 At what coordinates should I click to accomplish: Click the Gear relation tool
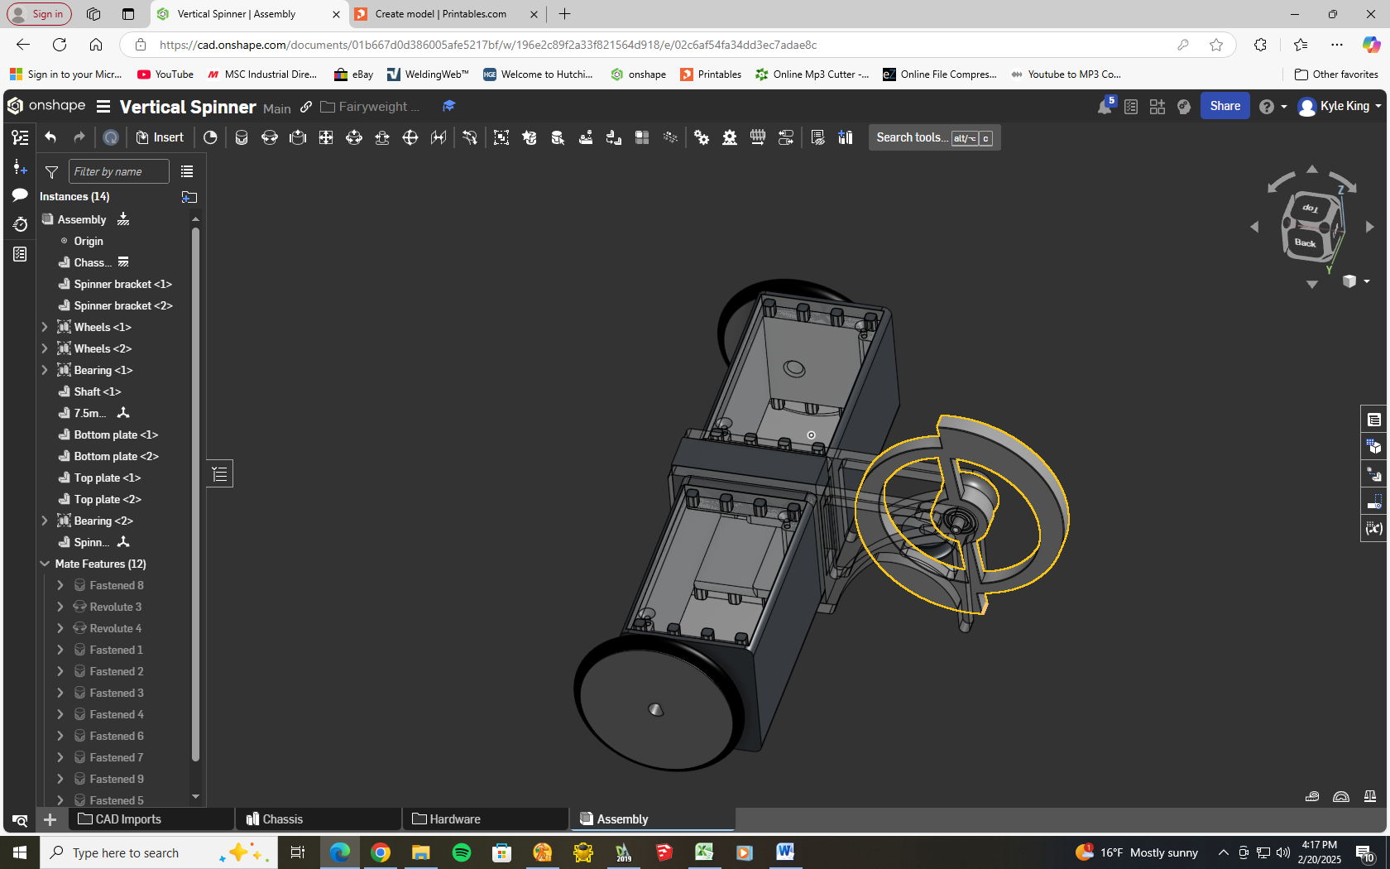click(702, 137)
